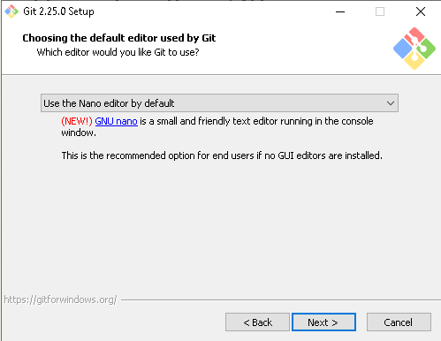Open the GNU nano hyperlink
The height and width of the screenshot is (341, 441).
117,121
